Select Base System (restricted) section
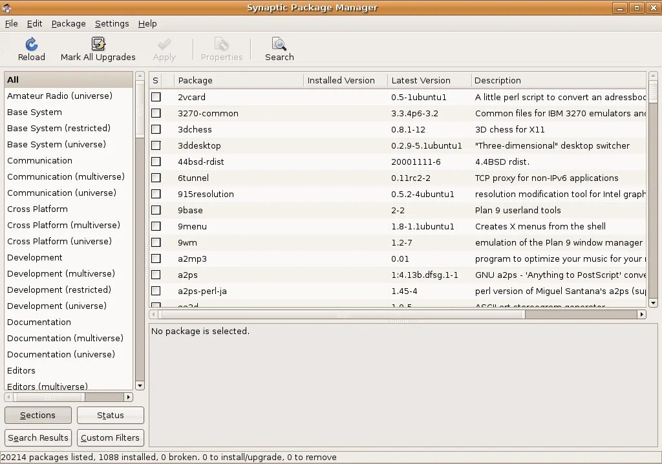 tap(69, 128)
